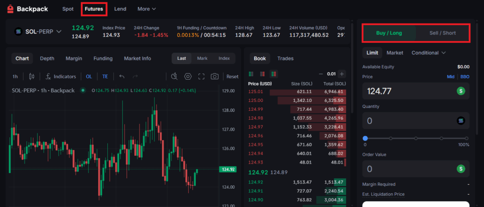
Task: Click the candlestick chart type icon
Action: (x=32, y=76)
